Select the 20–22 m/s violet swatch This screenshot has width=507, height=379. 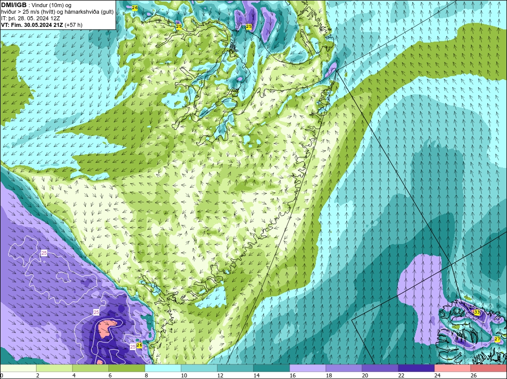pyautogui.click(x=380, y=368)
